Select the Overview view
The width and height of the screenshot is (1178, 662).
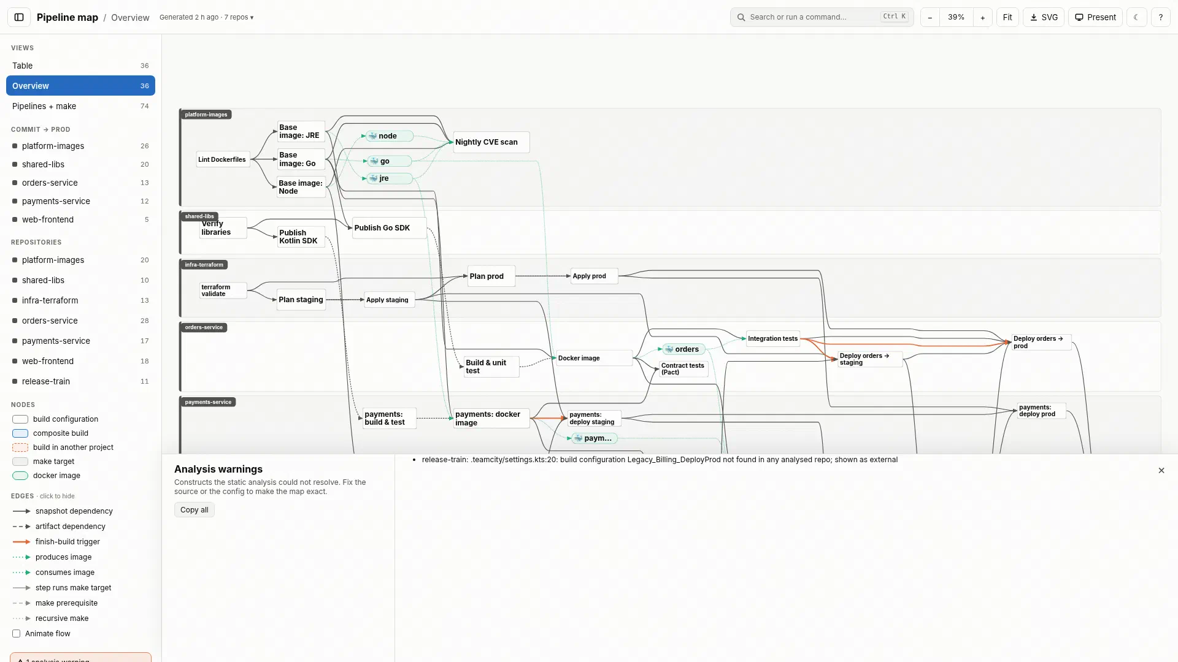tap(80, 86)
